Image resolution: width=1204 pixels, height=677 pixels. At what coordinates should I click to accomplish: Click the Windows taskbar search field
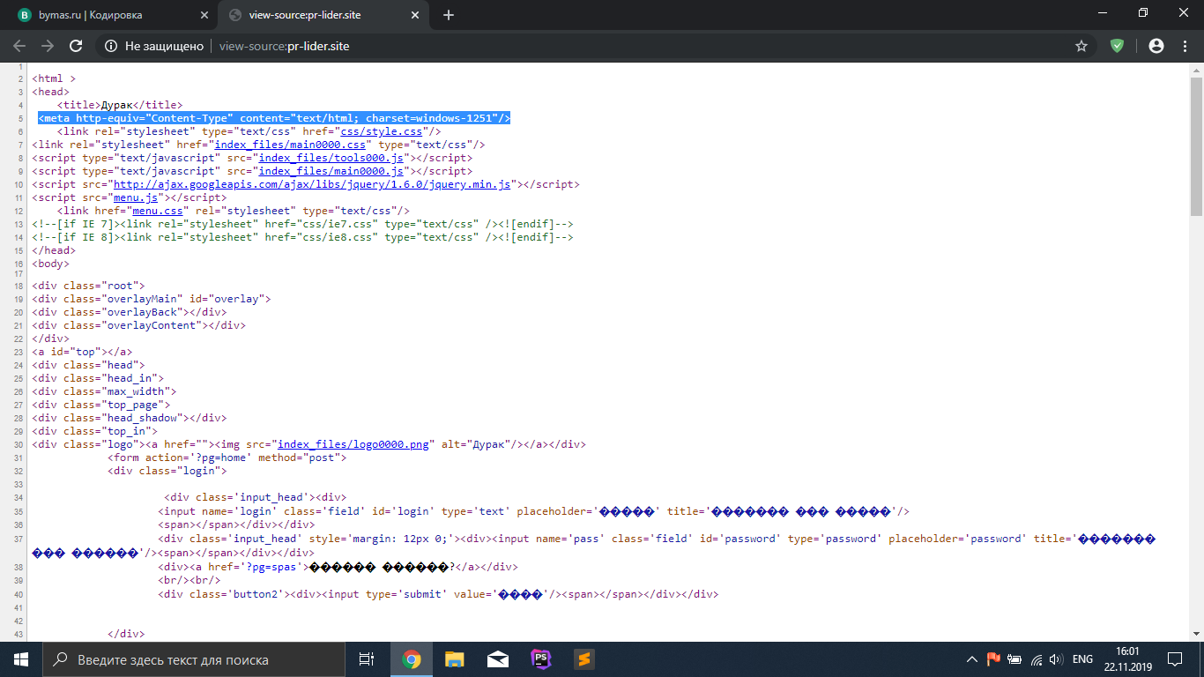tap(194, 659)
